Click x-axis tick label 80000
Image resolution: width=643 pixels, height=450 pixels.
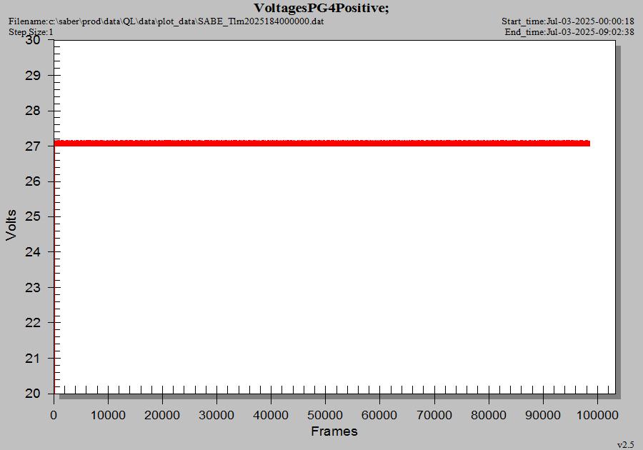pos(489,415)
